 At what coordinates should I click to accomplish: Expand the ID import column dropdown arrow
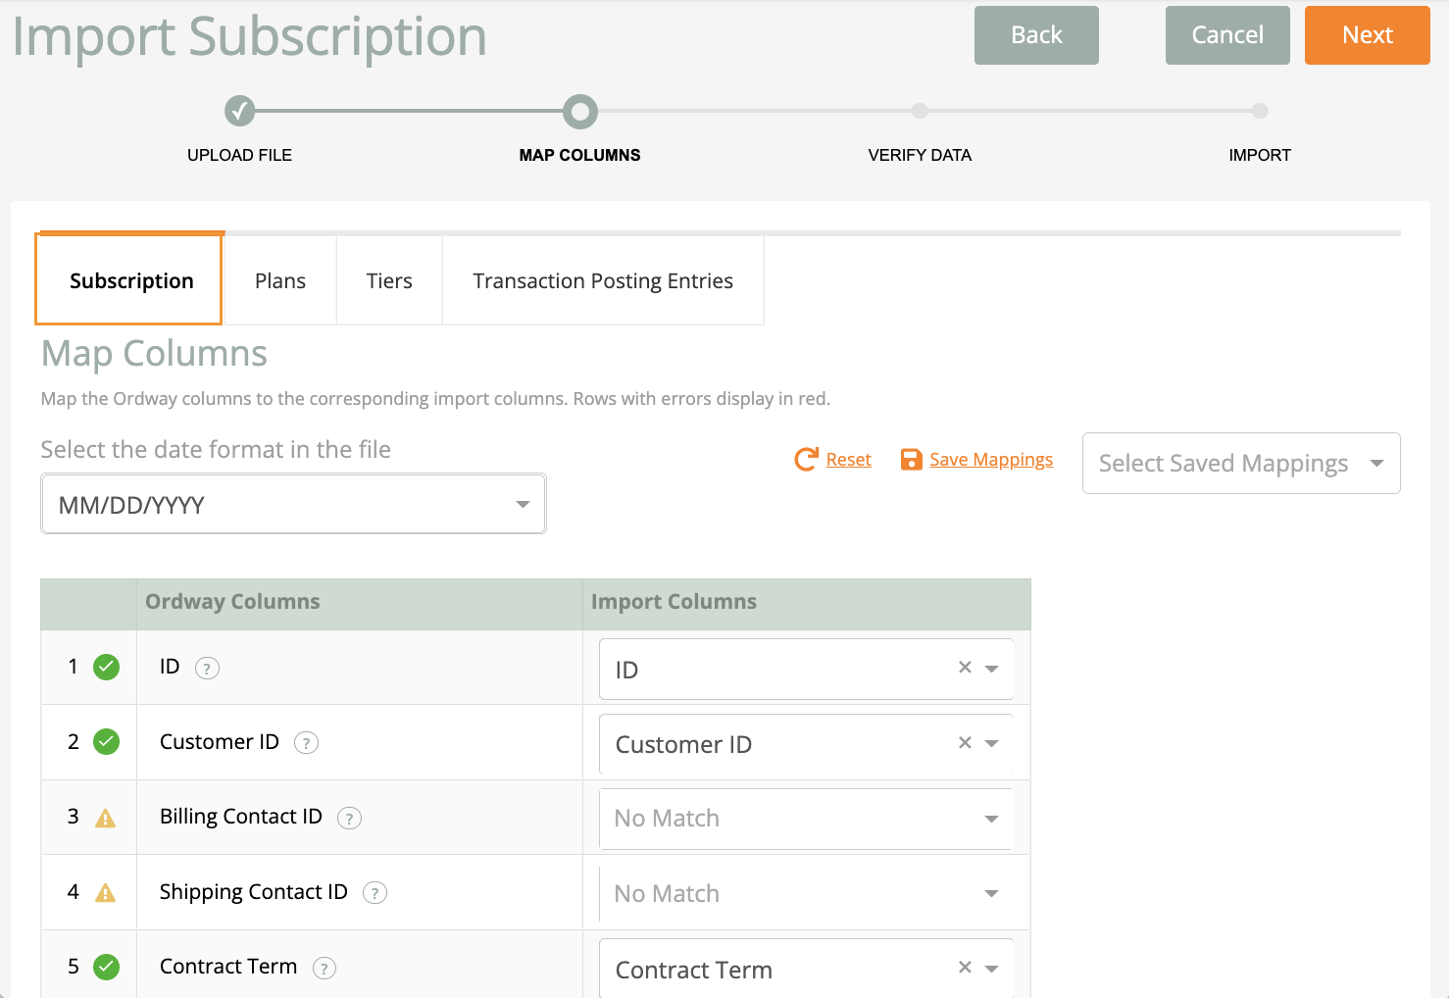991,669
